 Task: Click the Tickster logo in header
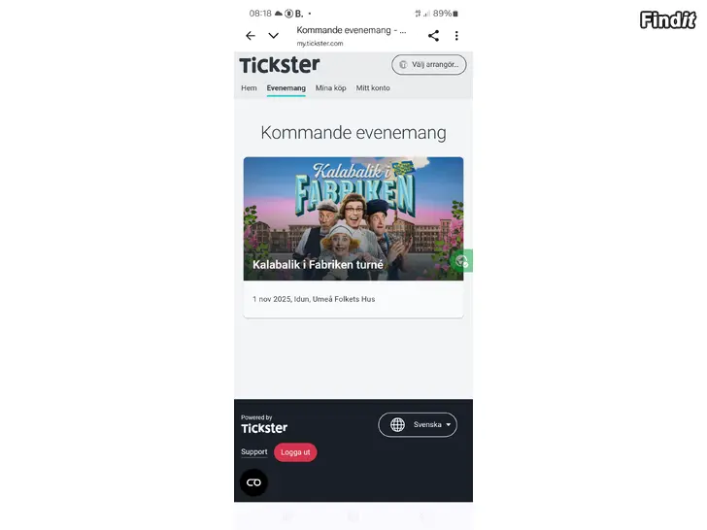280,65
